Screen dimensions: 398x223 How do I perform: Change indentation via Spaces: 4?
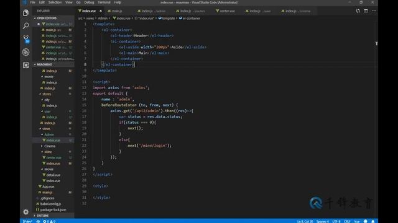322,221
